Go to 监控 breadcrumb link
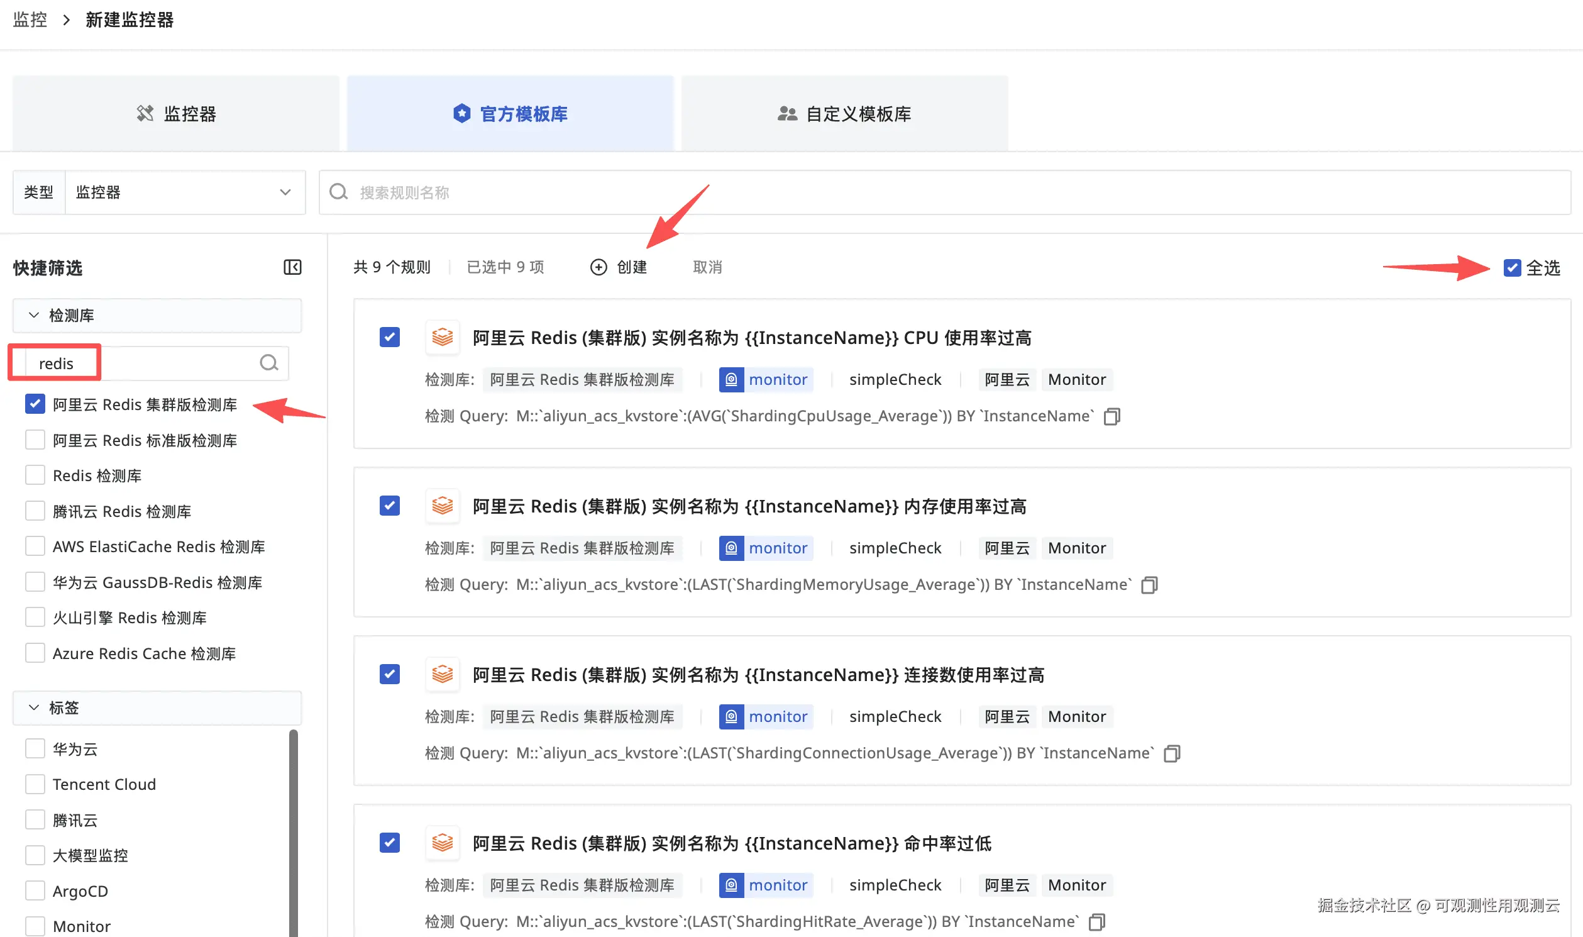This screenshot has width=1583, height=937. coord(30,19)
